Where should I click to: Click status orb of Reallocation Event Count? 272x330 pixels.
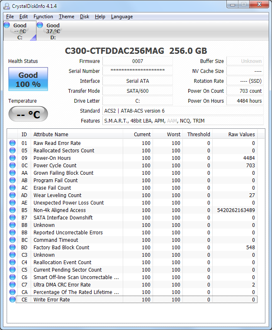pos(12,262)
